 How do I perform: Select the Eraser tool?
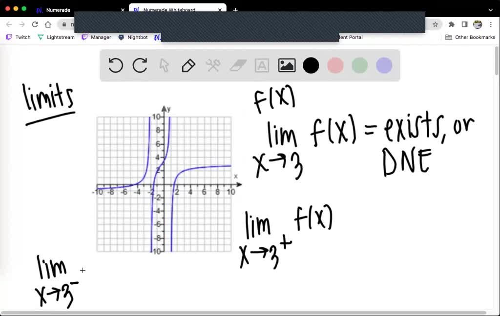pos(237,65)
